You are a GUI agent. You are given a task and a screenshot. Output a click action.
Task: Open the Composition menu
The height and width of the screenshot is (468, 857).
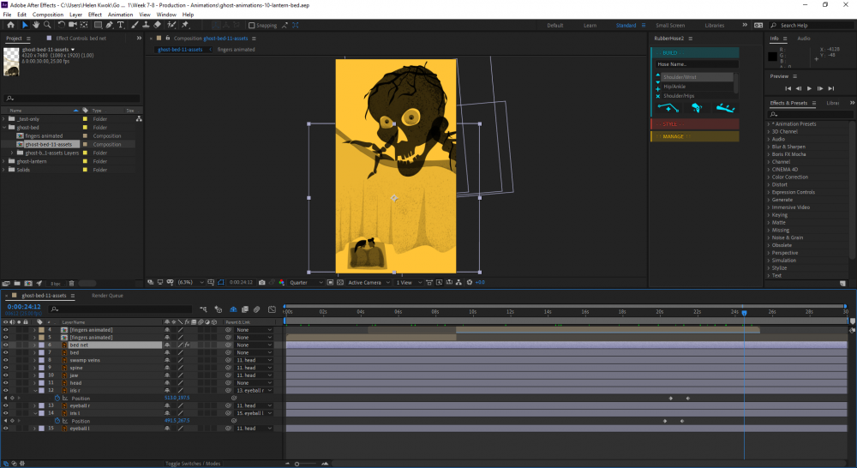[47, 15]
